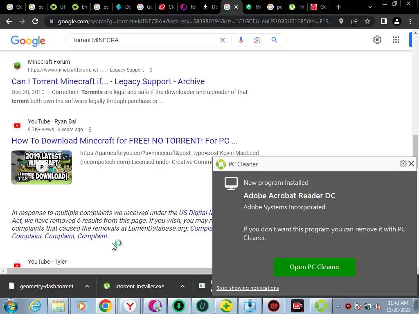Image resolution: width=419 pixels, height=314 pixels.
Task: Open Google quick settings gear
Action: tap(377, 40)
